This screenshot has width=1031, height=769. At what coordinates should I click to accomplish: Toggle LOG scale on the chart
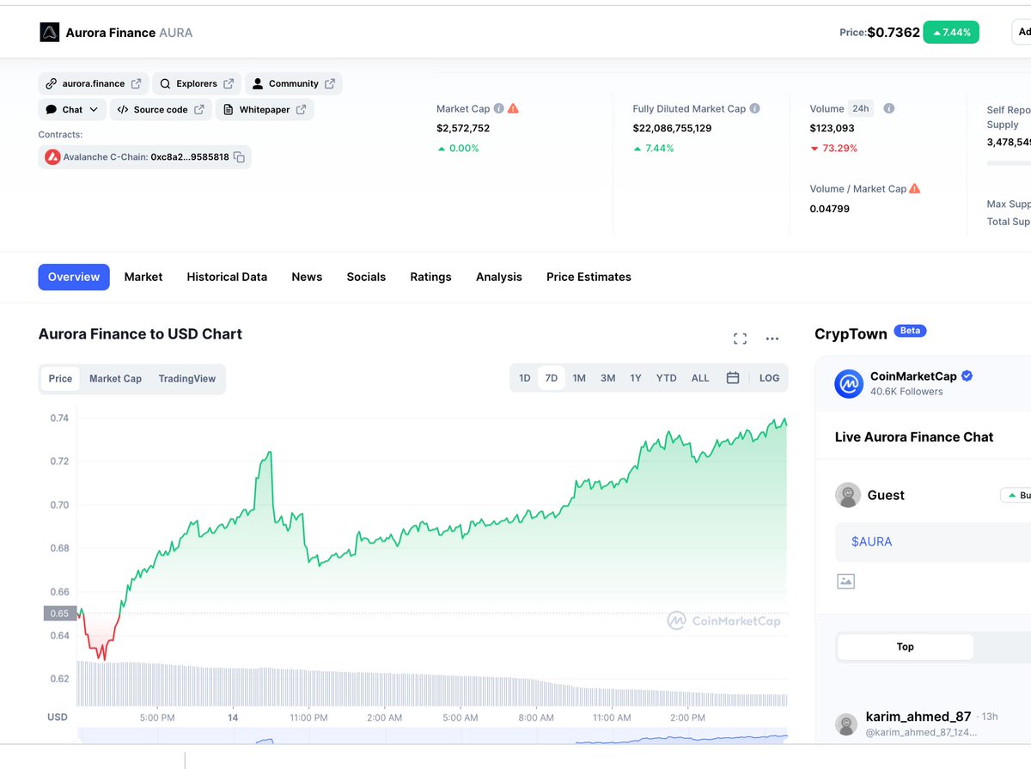coord(769,378)
